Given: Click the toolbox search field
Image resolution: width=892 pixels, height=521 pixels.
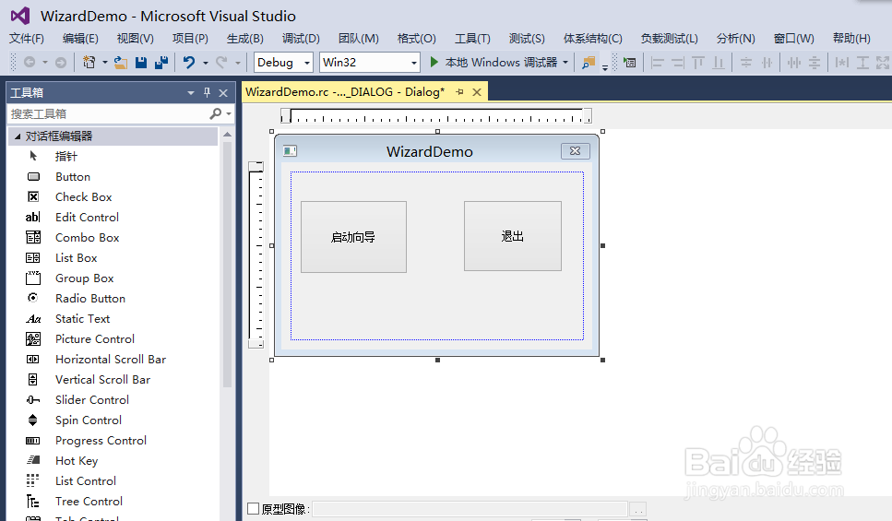Looking at the screenshot, I should pos(108,113).
